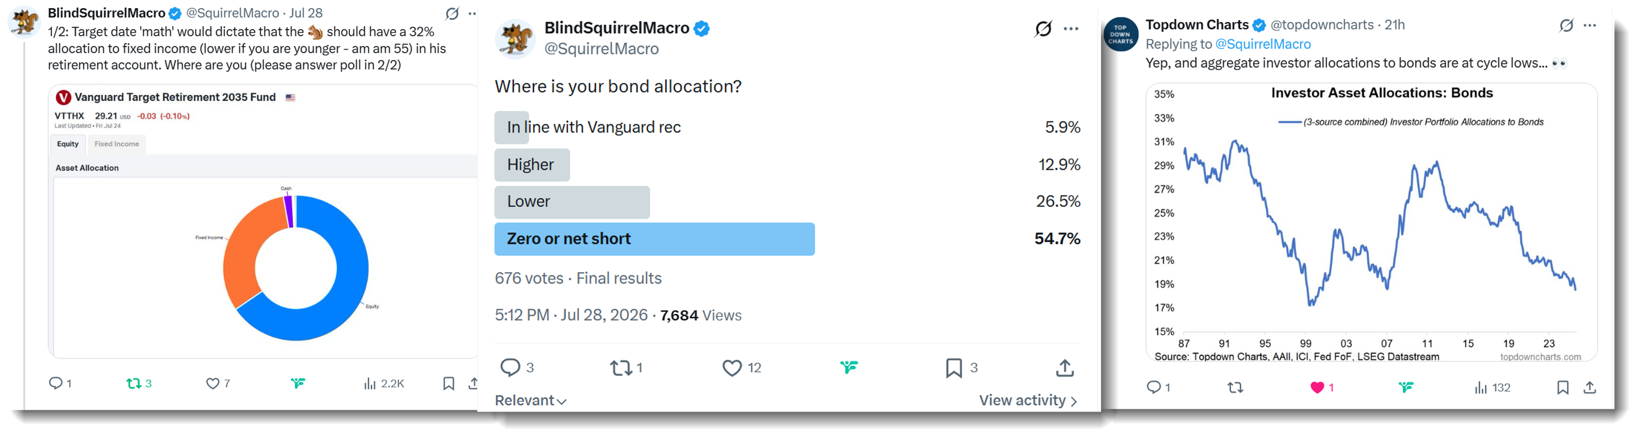1640x442 pixels.
Task: Open three-dot menu on Topdown Charts tweet
Action: (1590, 25)
